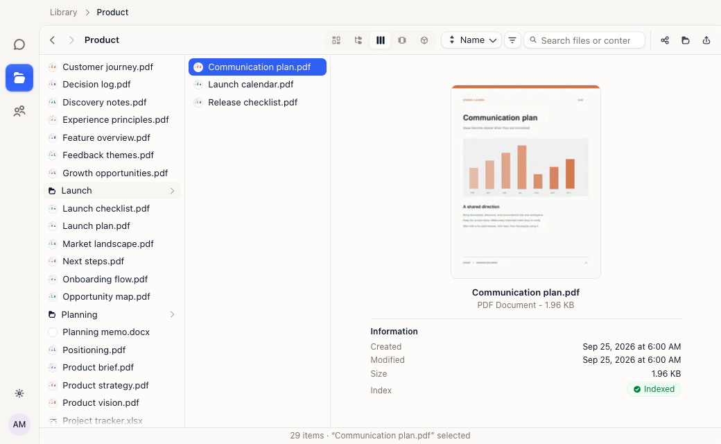Select Communication plan.pdf in Launch column
721x444 pixels.
(x=257, y=67)
